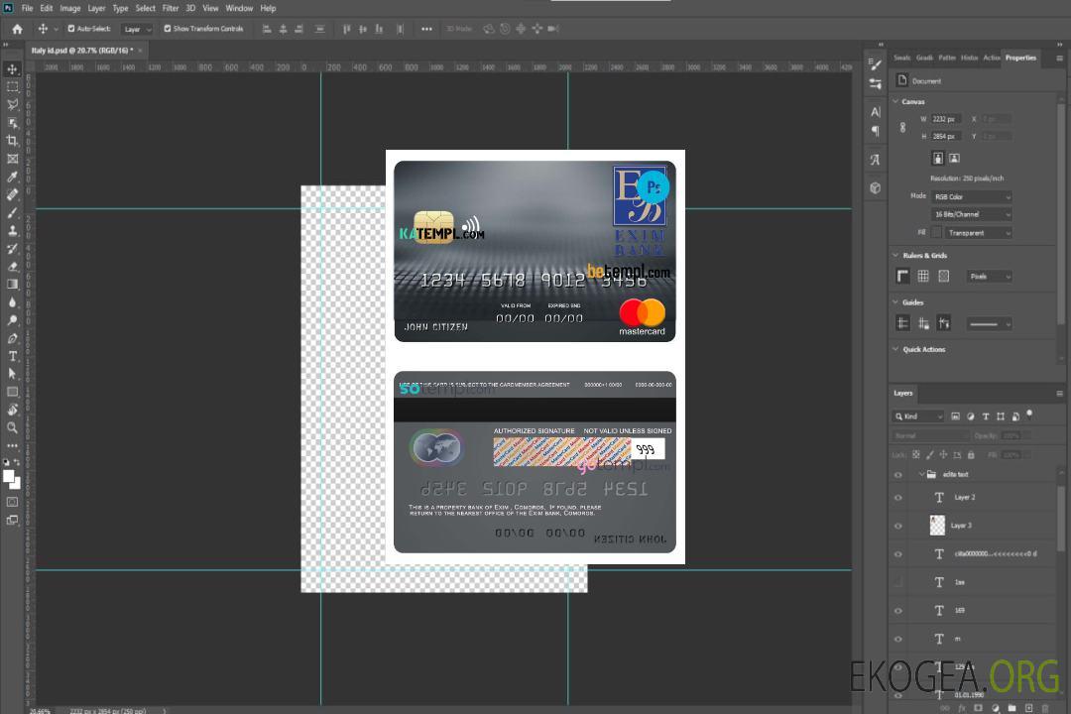Select the Zoom tool
1071x714 pixels.
12,427
